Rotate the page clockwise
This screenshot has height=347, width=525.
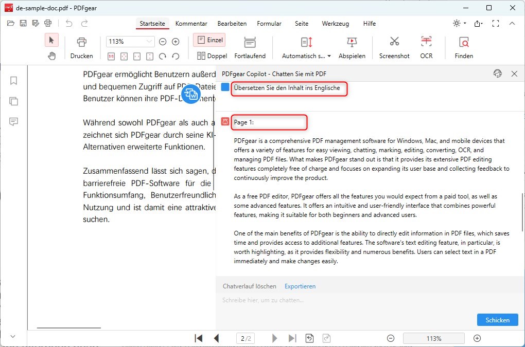coord(162,56)
